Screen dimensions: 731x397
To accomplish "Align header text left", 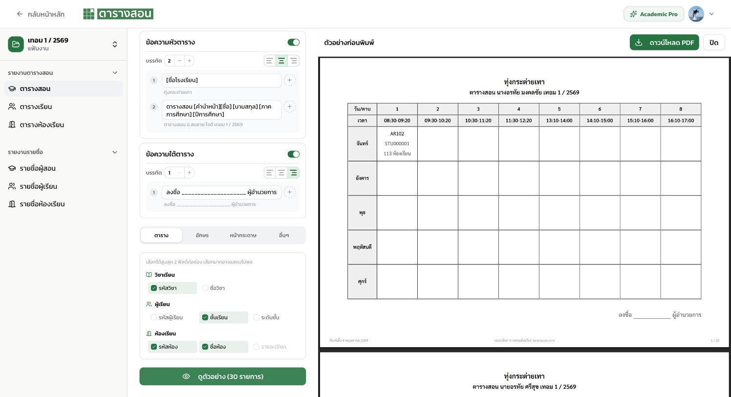I will click(x=269, y=61).
